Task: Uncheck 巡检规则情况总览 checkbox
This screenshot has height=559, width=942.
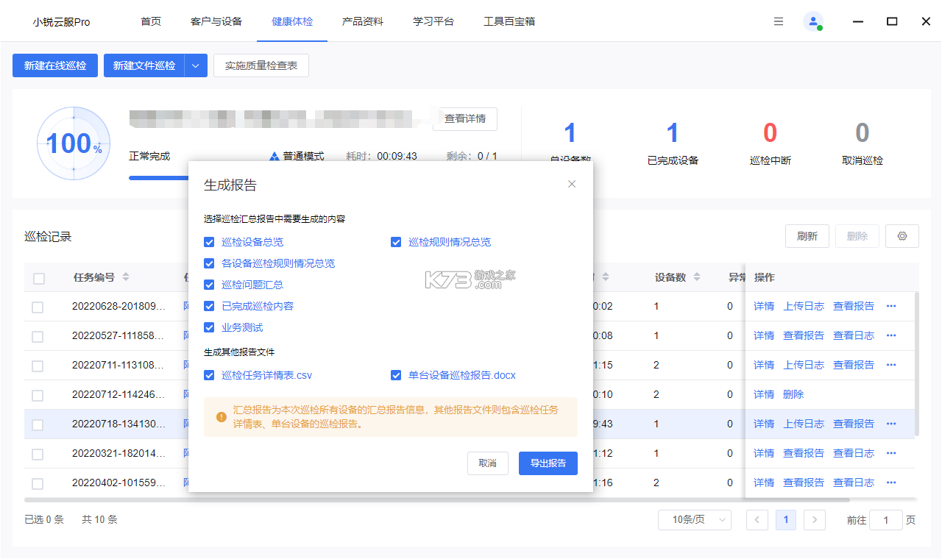Action: [396, 242]
